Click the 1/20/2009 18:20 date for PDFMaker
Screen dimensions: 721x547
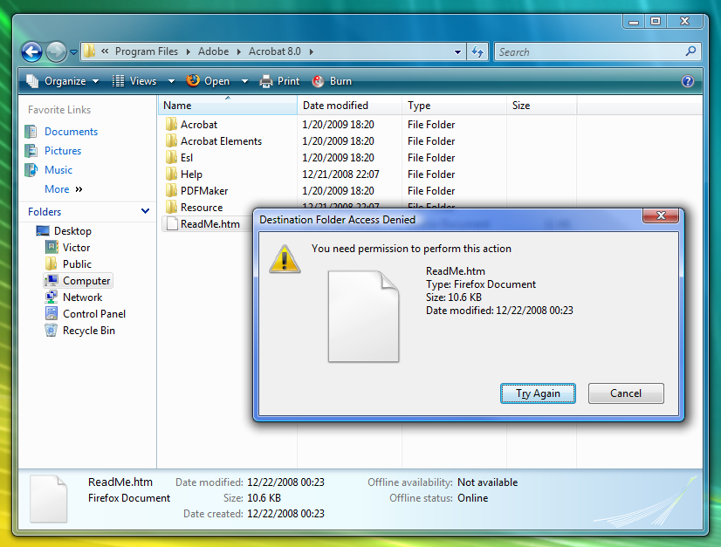[338, 191]
